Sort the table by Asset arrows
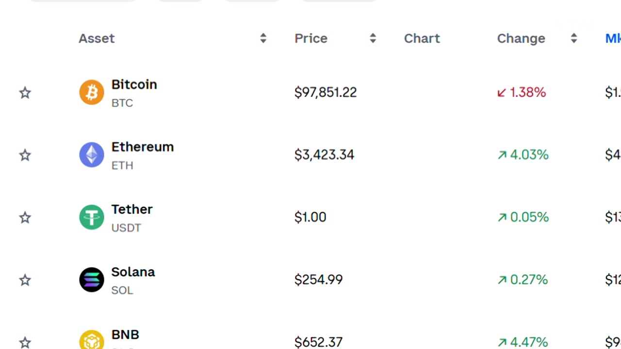 pos(263,38)
